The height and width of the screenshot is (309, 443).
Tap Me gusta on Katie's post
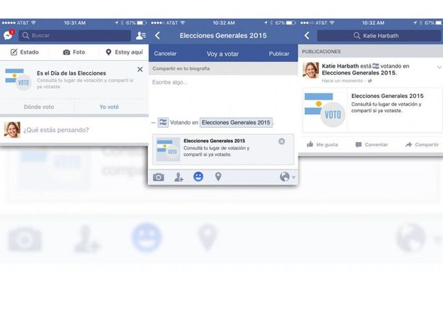322,145
